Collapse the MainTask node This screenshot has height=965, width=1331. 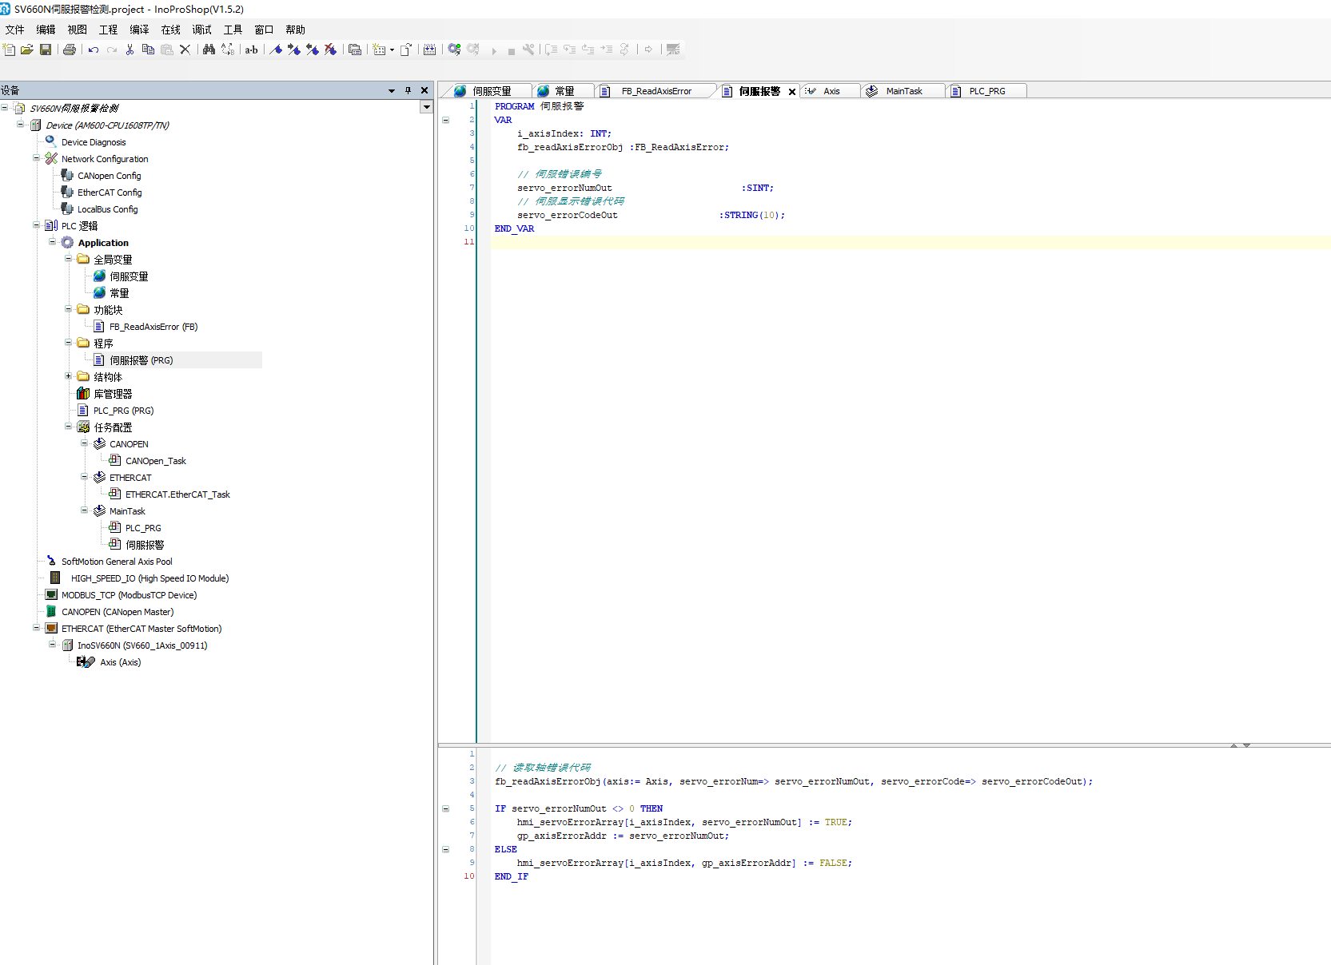tap(84, 510)
